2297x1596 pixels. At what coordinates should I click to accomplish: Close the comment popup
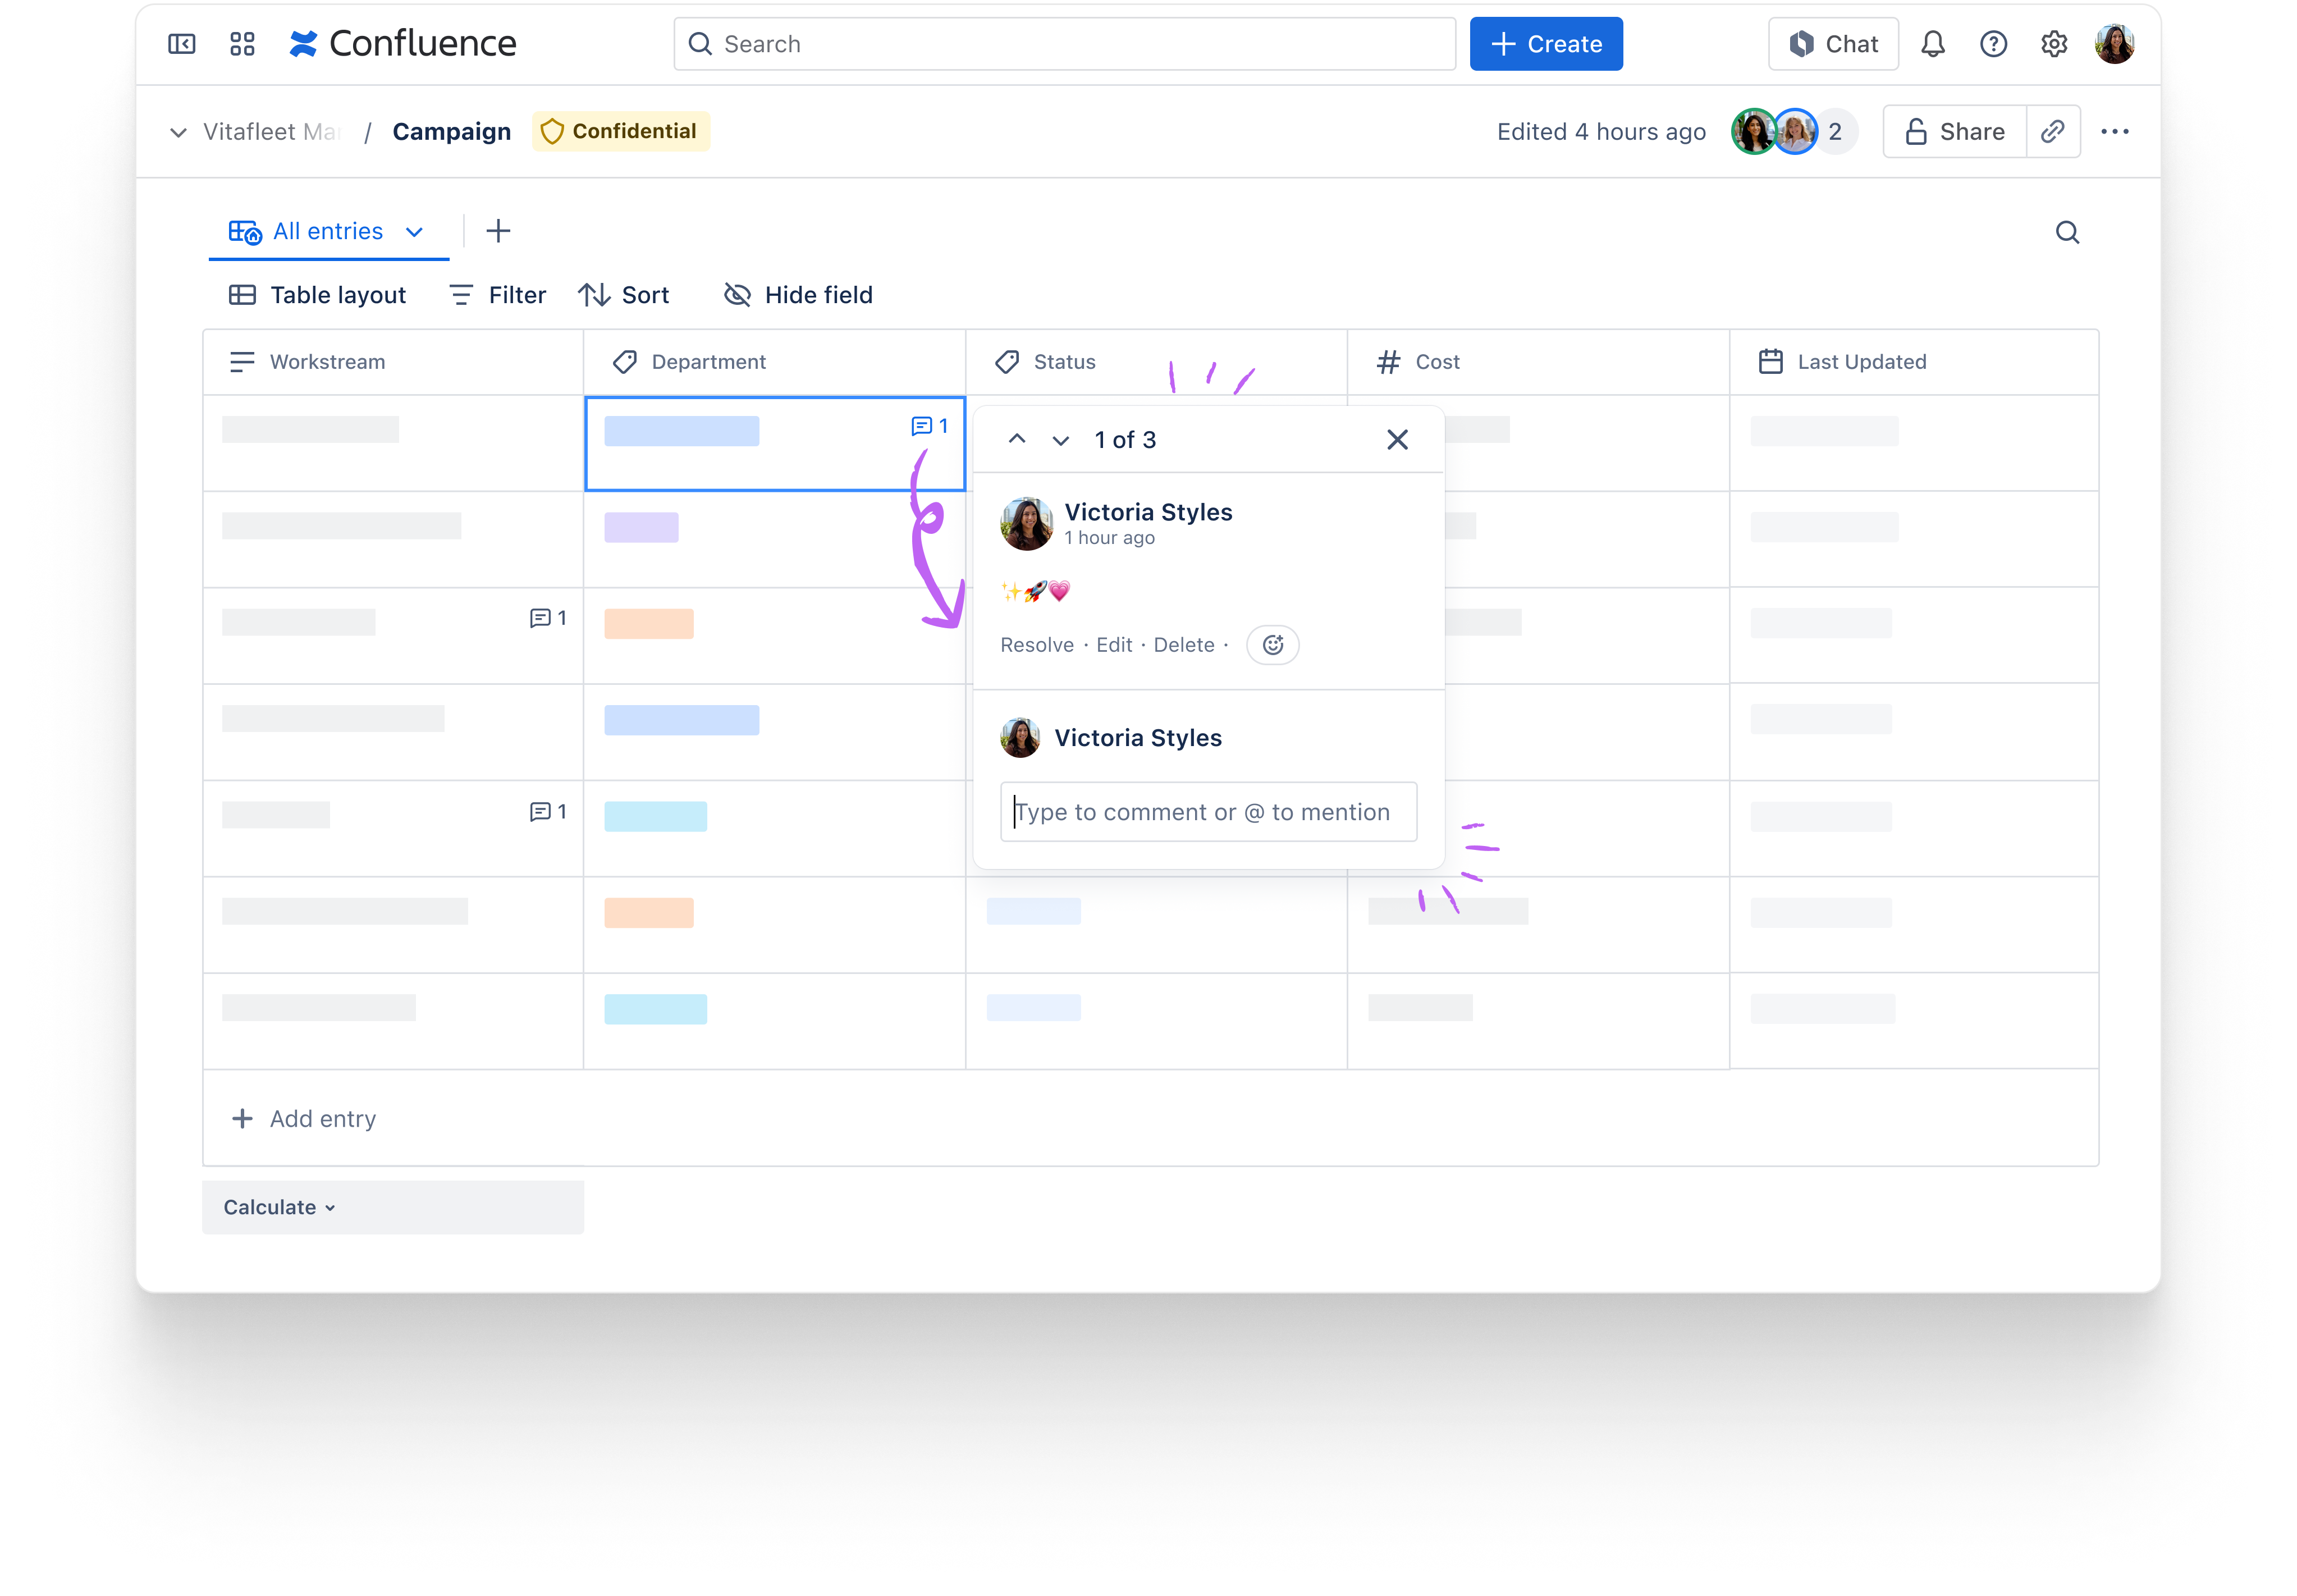[1397, 439]
